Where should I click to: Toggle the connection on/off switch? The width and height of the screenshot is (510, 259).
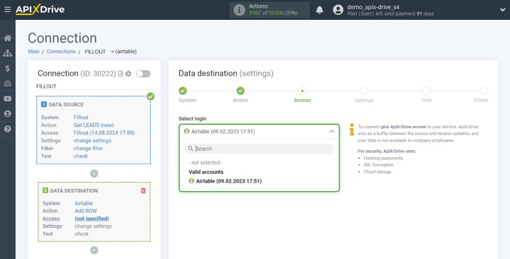click(x=143, y=74)
